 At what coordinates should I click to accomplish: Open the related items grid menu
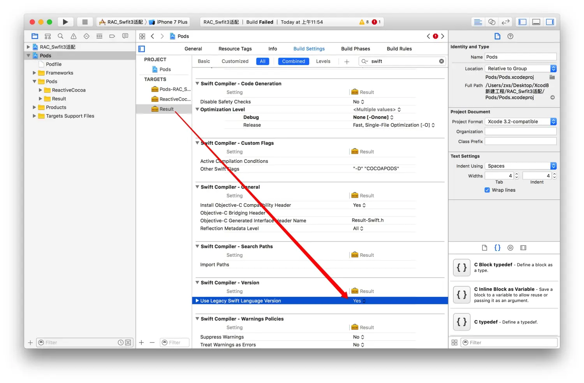[142, 36]
